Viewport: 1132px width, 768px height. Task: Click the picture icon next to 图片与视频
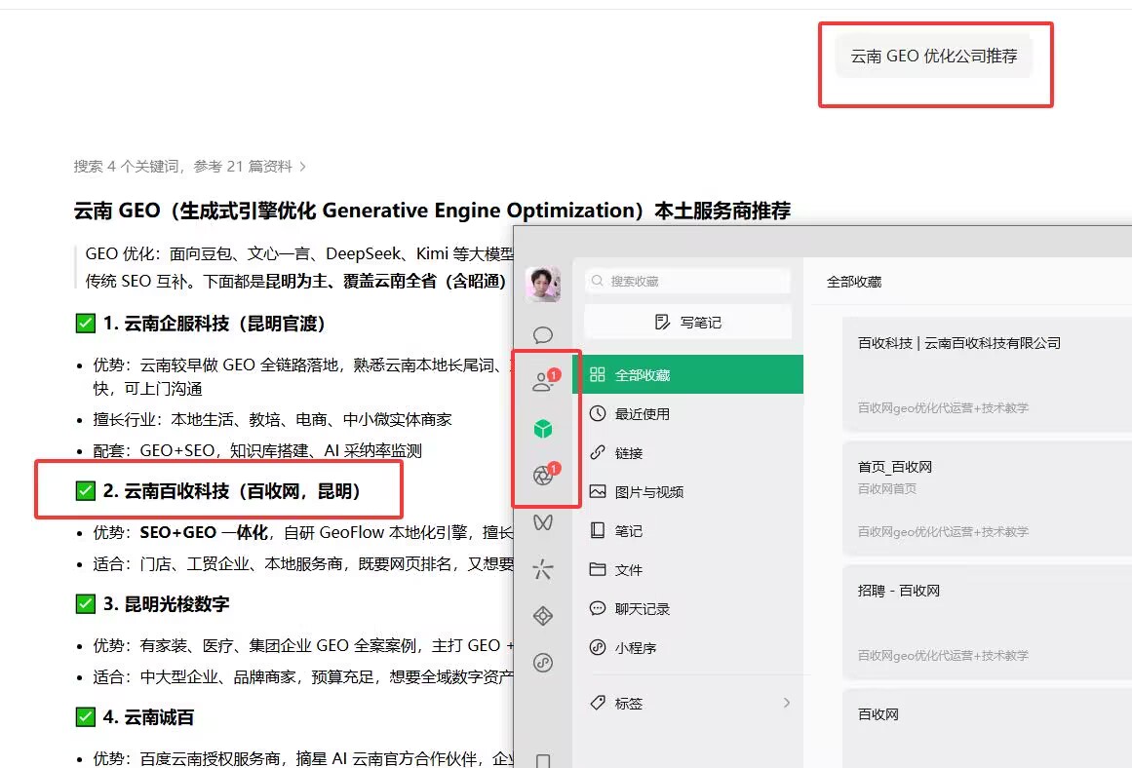[597, 491]
